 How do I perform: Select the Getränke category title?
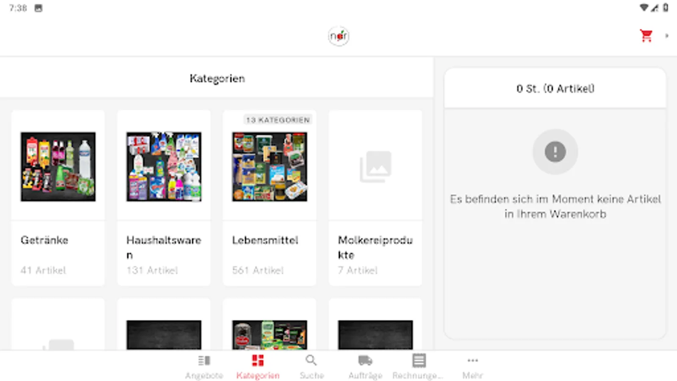[44, 240]
